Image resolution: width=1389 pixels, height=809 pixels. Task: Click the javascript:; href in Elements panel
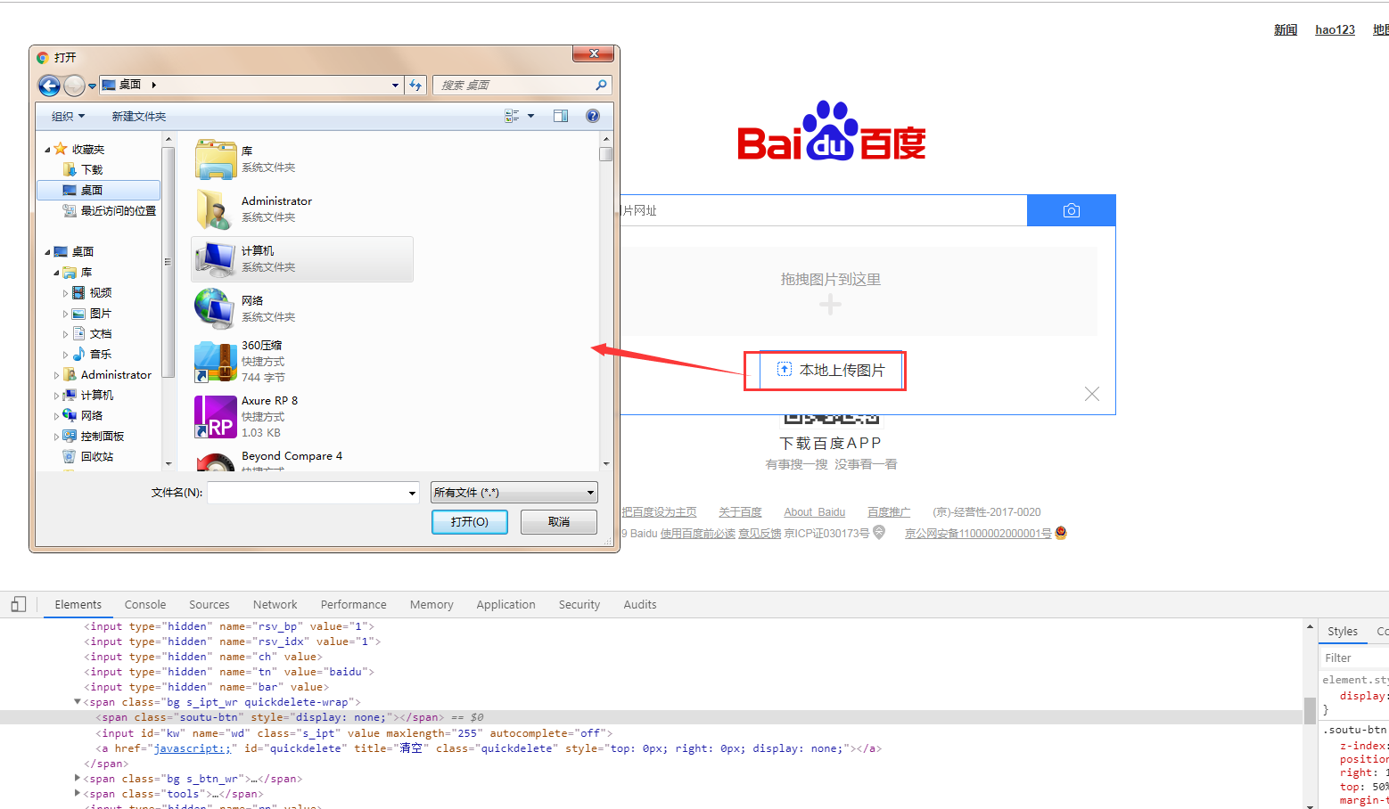[193, 748]
